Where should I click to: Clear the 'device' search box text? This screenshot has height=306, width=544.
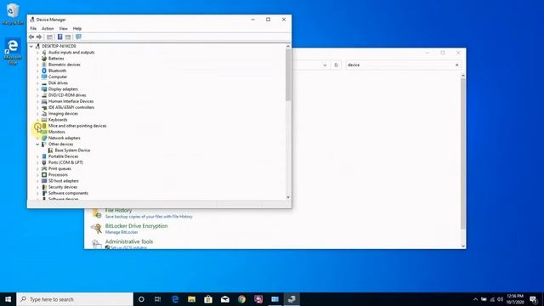456,65
